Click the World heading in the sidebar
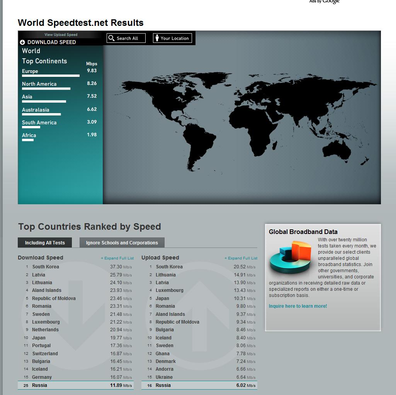 tap(31, 51)
